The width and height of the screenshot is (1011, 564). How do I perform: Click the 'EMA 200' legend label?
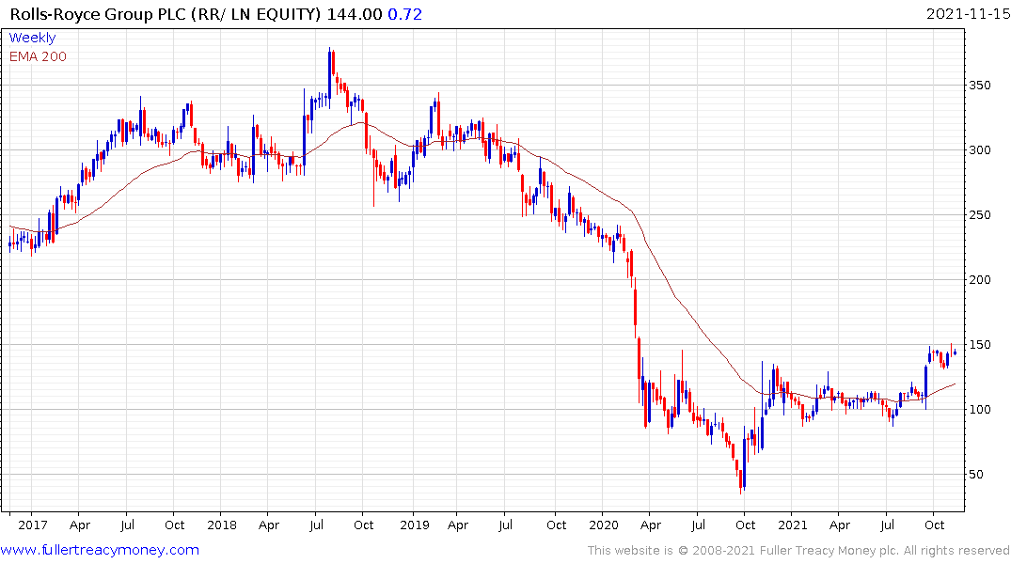point(38,56)
